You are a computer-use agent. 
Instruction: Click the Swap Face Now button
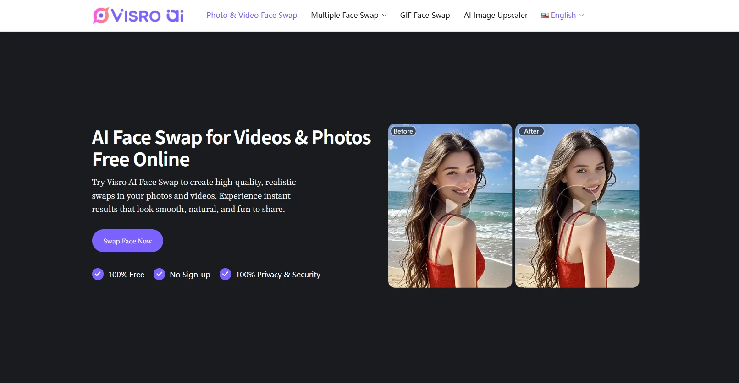(x=127, y=241)
